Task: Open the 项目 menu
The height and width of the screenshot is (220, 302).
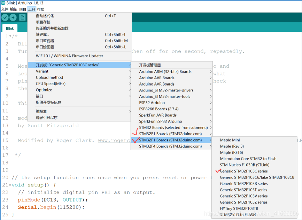Action: click(x=23, y=9)
